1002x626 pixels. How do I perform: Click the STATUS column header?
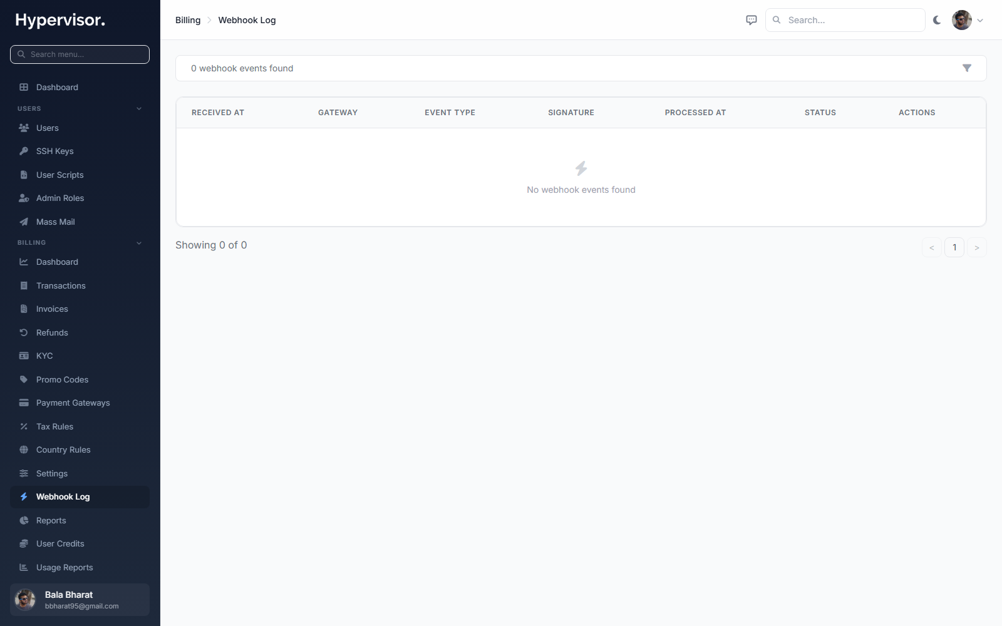820,113
